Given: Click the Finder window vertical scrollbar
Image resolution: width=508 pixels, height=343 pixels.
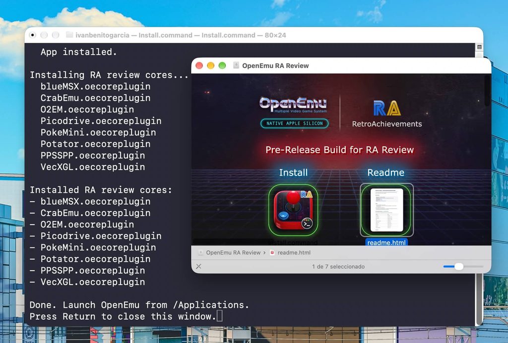Looking at the screenshot, I should [488, 91].
